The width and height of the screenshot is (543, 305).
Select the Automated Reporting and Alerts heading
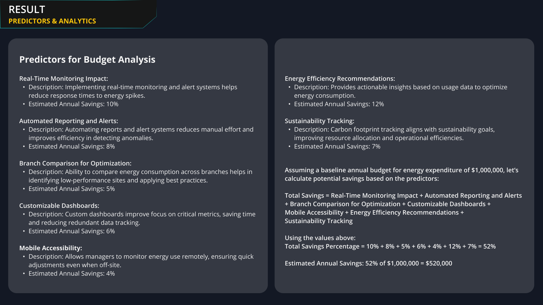tap(68, 121)
